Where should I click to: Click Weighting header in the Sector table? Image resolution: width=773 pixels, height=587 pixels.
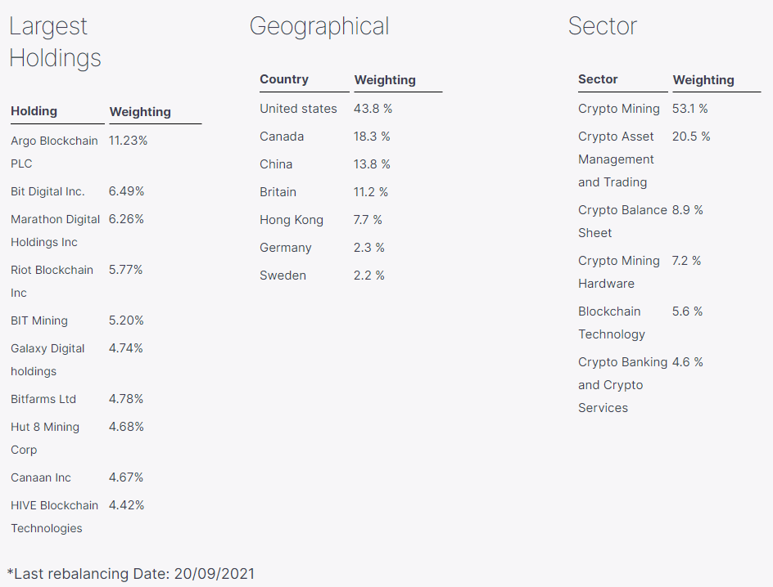703,80
